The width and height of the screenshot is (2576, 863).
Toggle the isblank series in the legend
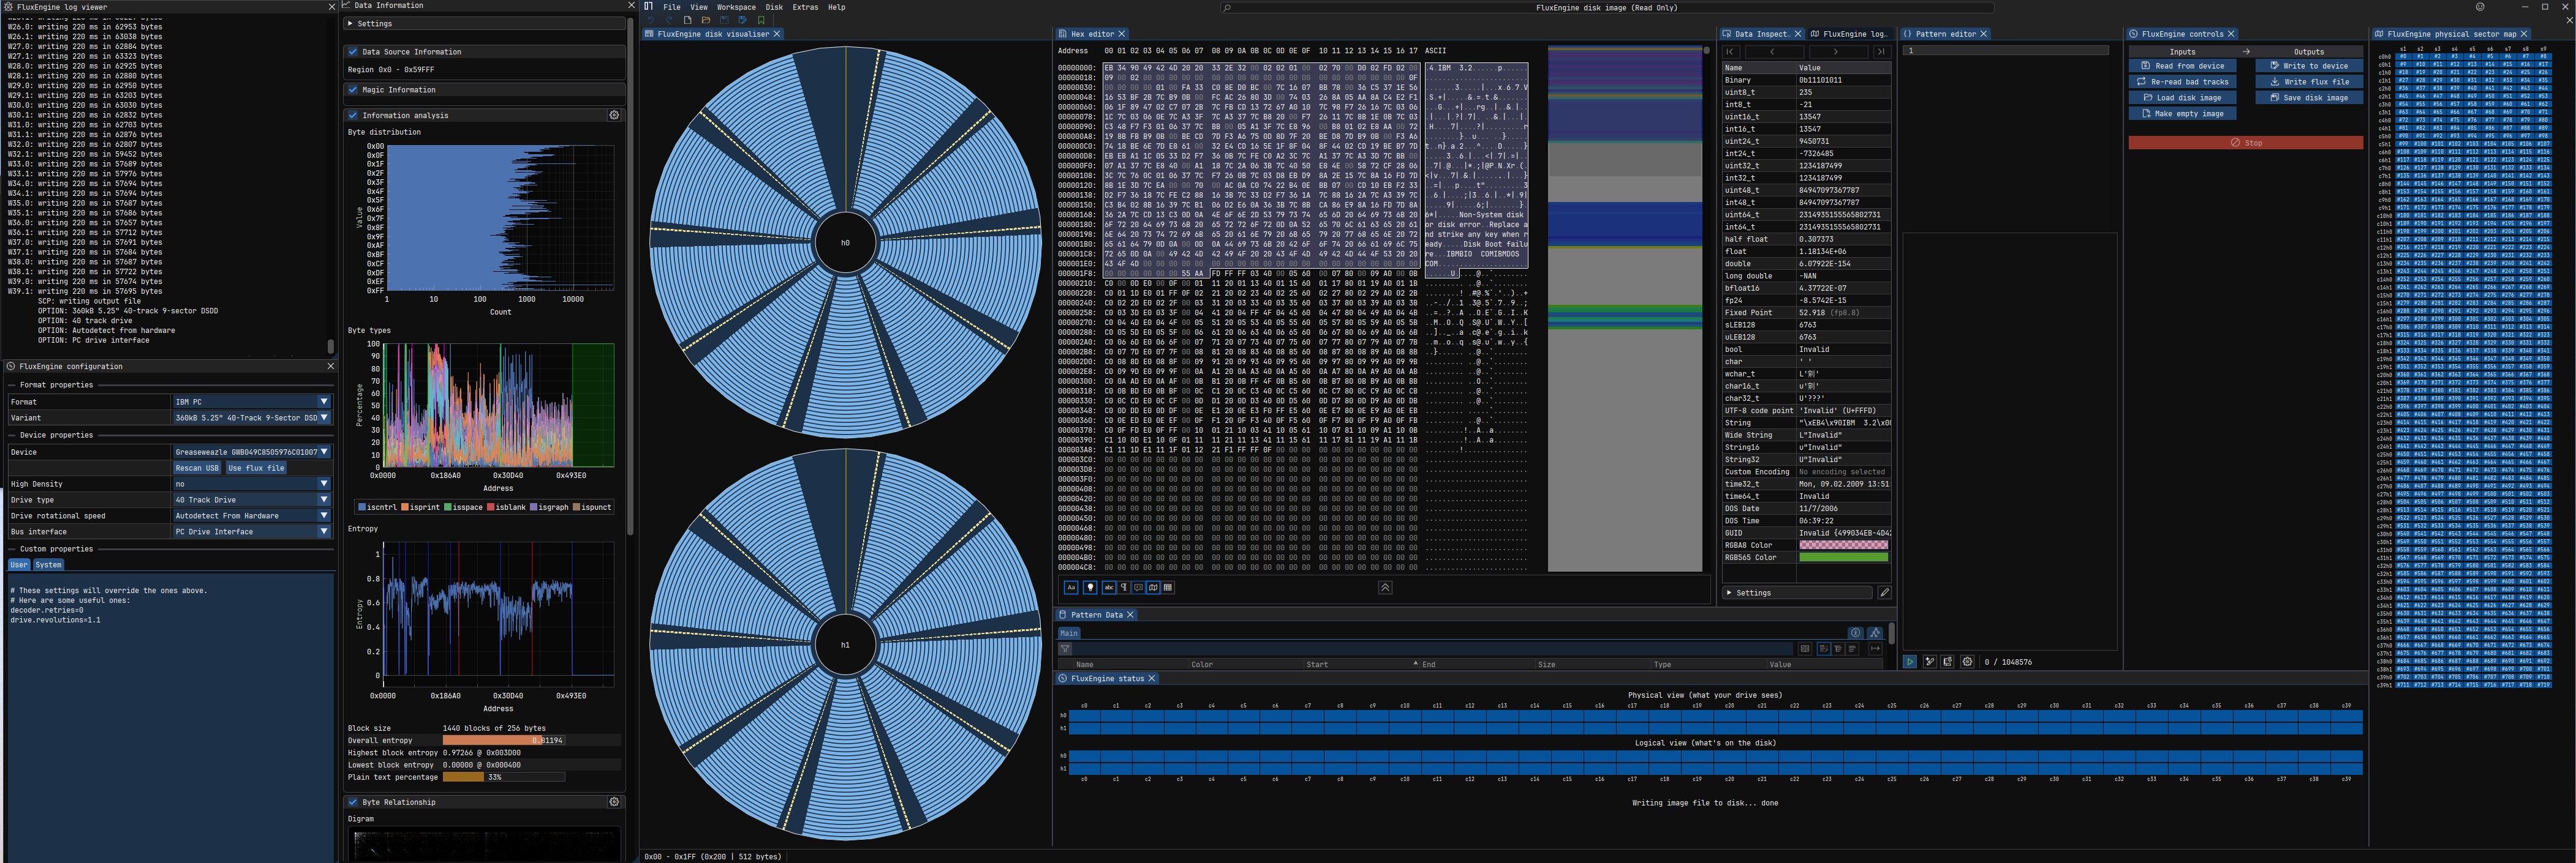click(x=507, y=506)
